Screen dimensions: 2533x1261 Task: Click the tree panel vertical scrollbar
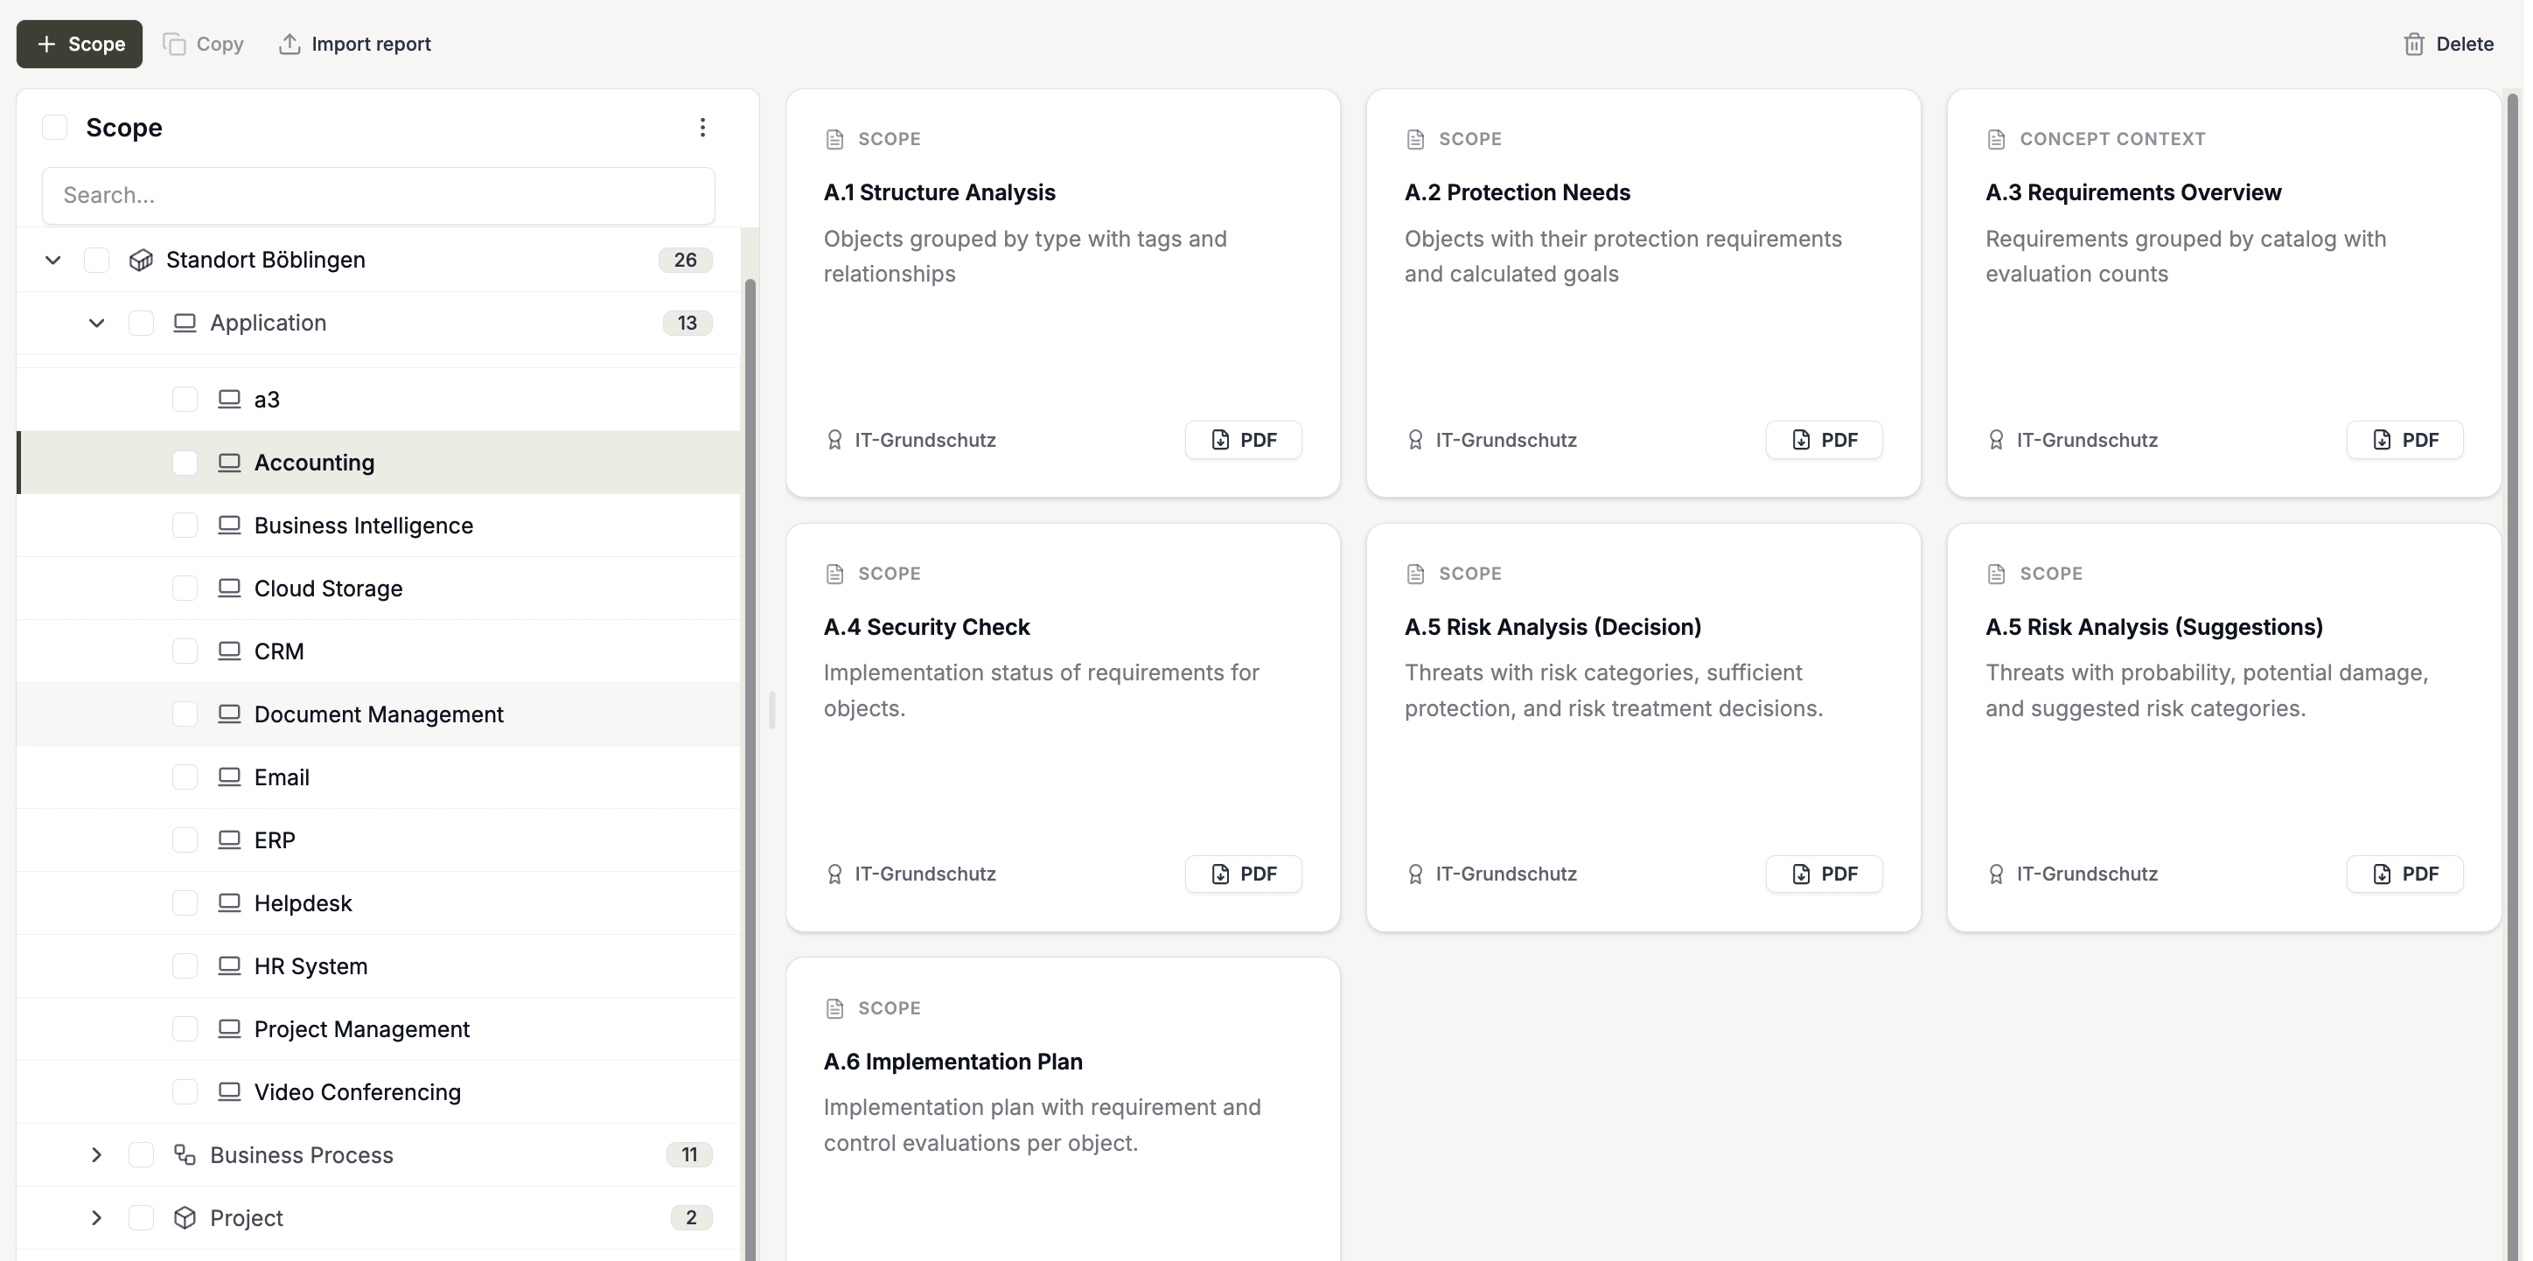[x=750, y=767]
